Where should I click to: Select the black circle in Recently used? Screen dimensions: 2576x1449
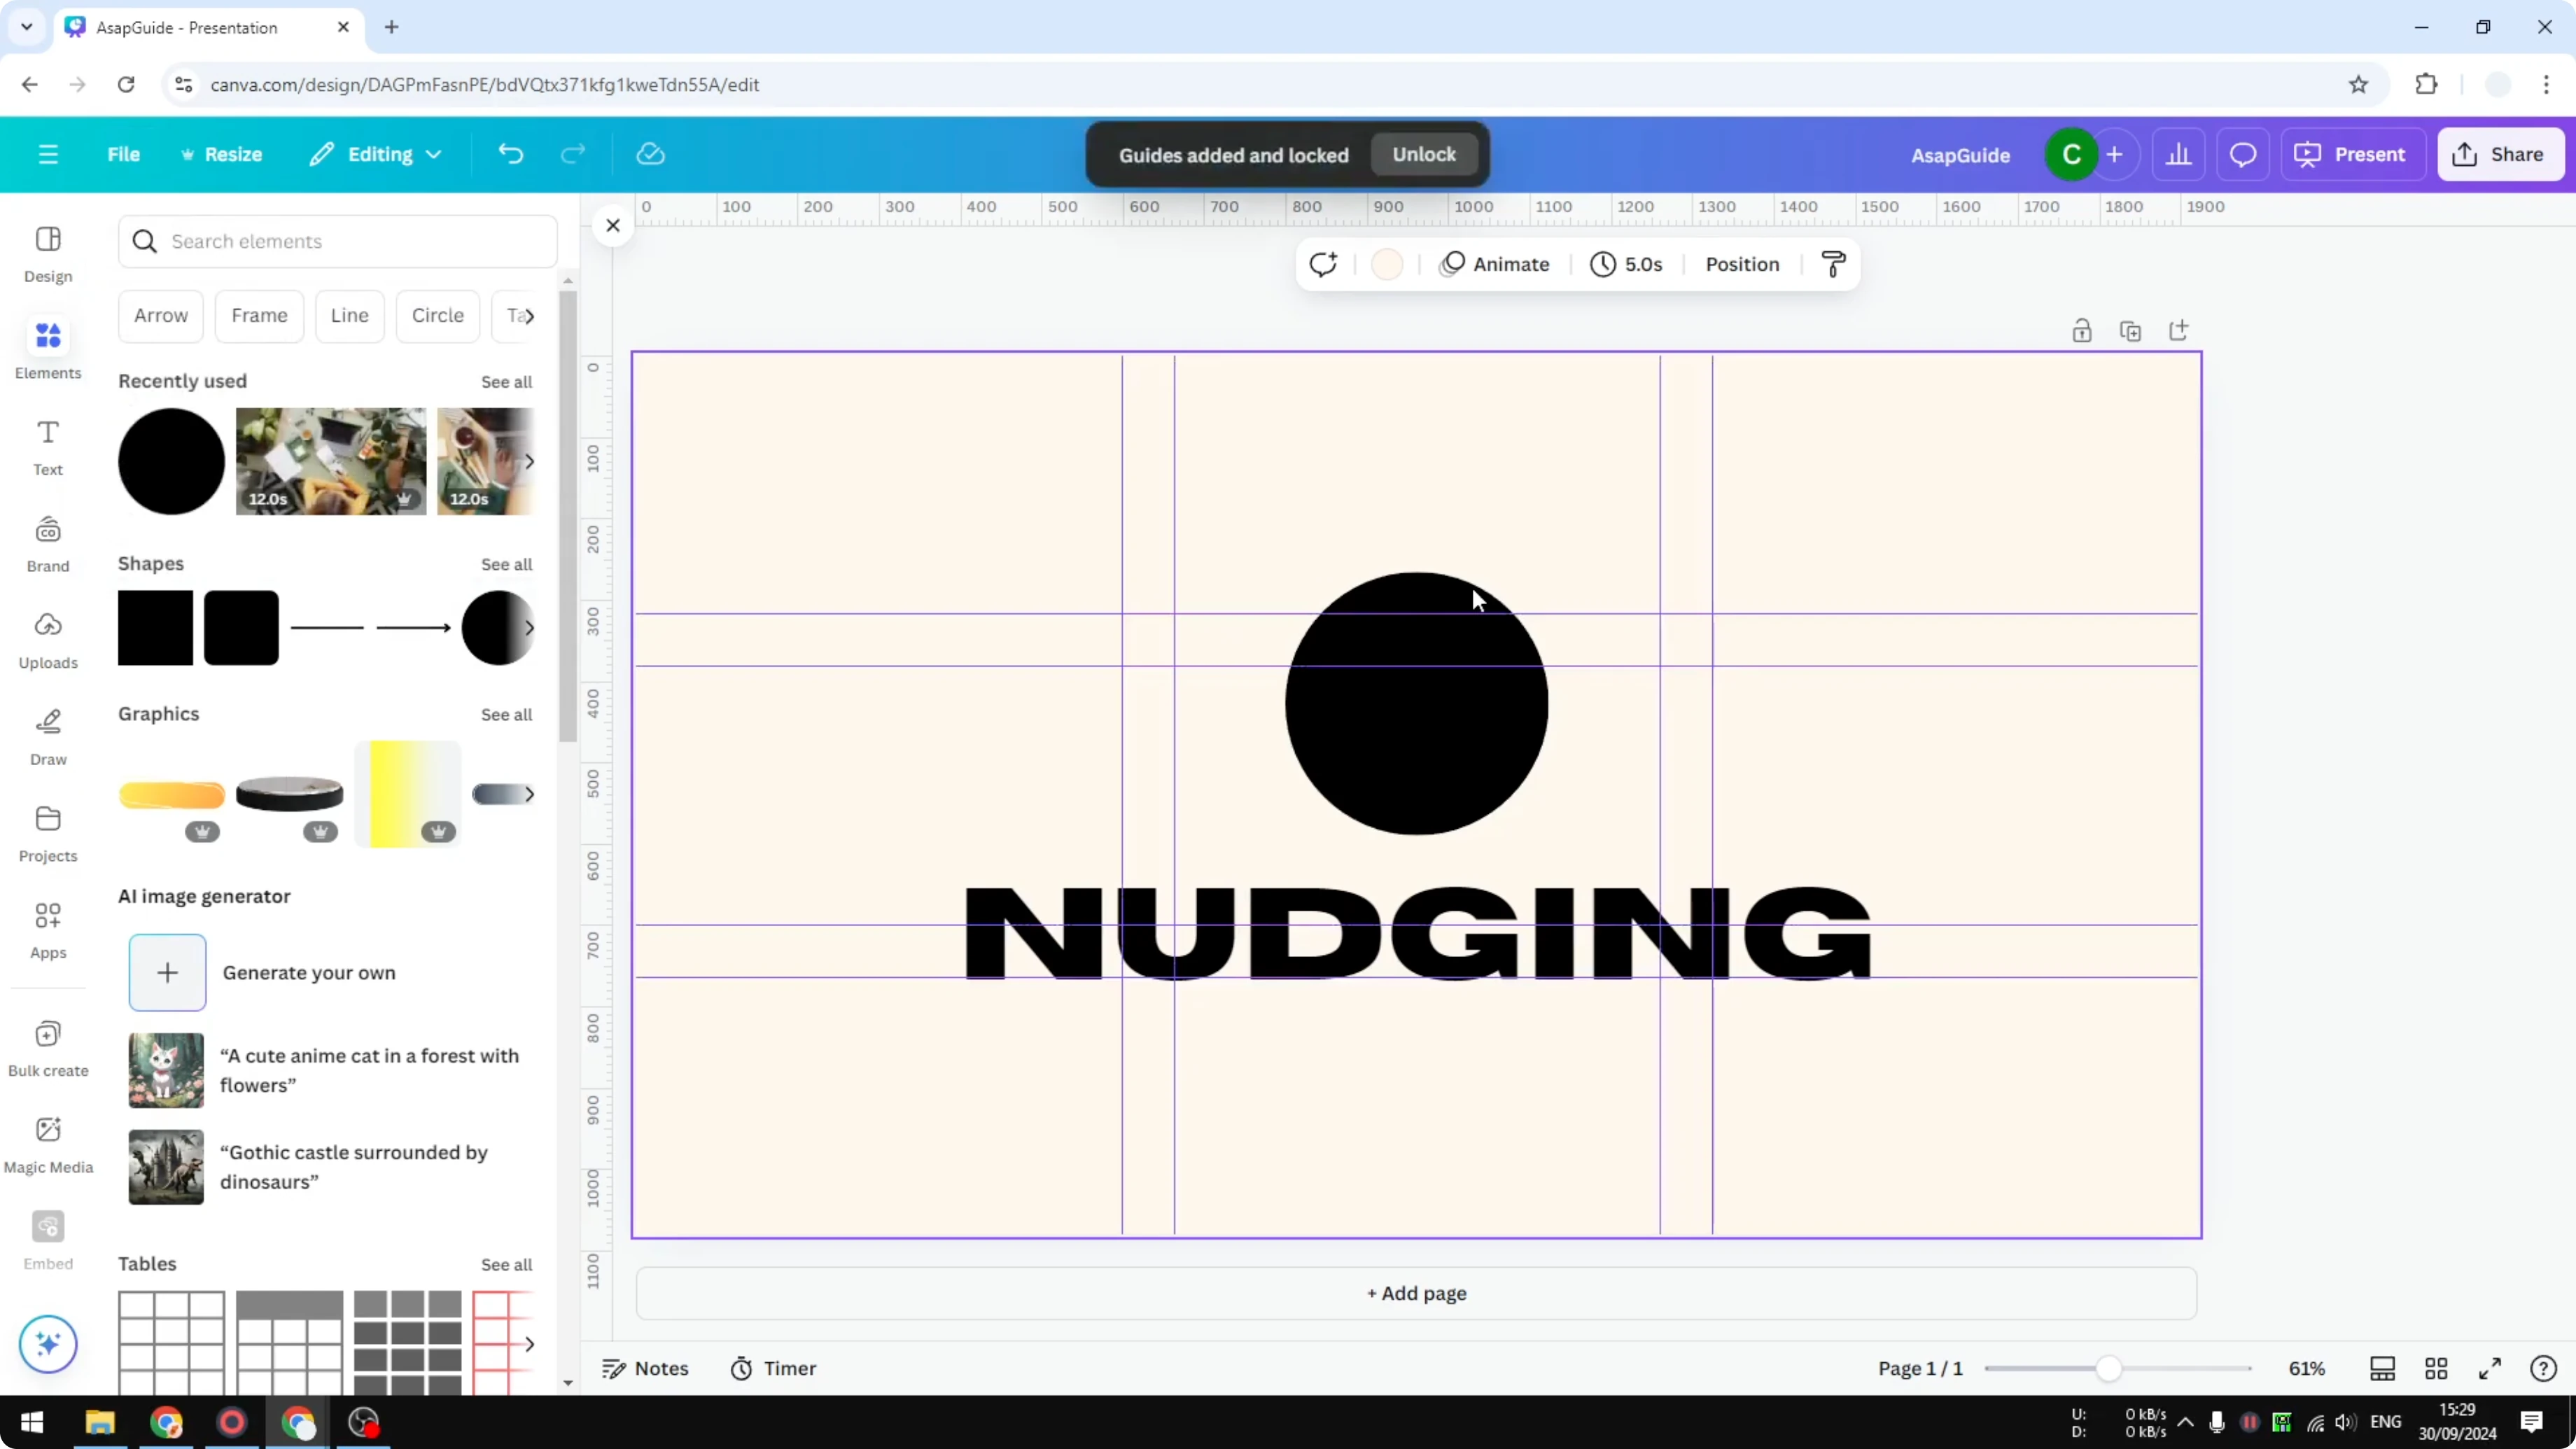172,461
